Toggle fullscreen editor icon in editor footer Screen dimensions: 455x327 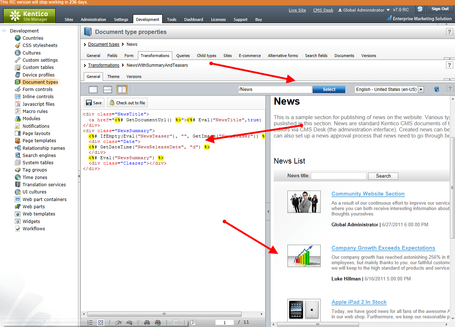(x=101, y=323)
